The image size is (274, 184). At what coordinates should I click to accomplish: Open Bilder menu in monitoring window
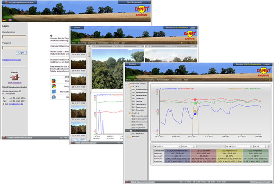click(x=129, y=80)
